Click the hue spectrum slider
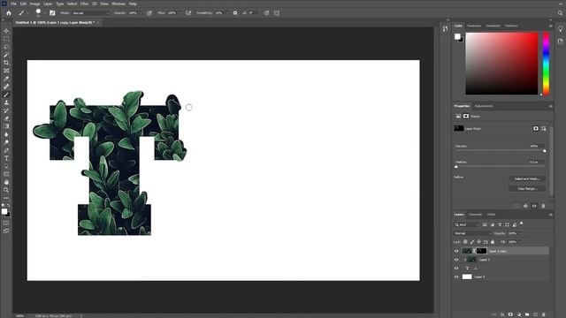Image resolution: width=566 pixels, height=318 pixels. point(547,64)
